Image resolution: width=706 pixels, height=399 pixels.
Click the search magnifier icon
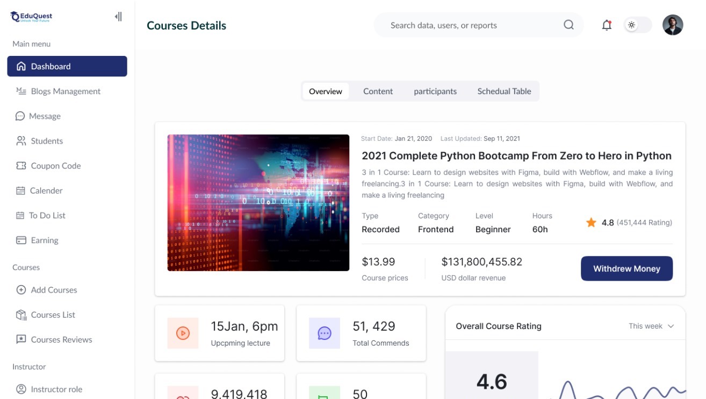(568, 25)
